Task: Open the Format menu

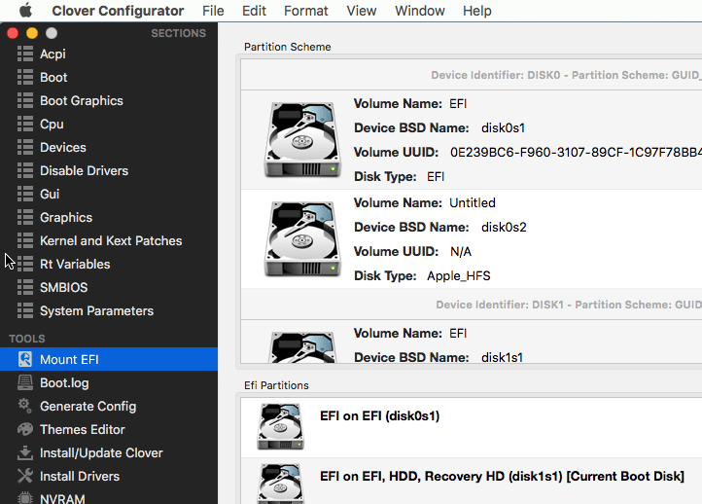Action: click(x=305, y=11)
